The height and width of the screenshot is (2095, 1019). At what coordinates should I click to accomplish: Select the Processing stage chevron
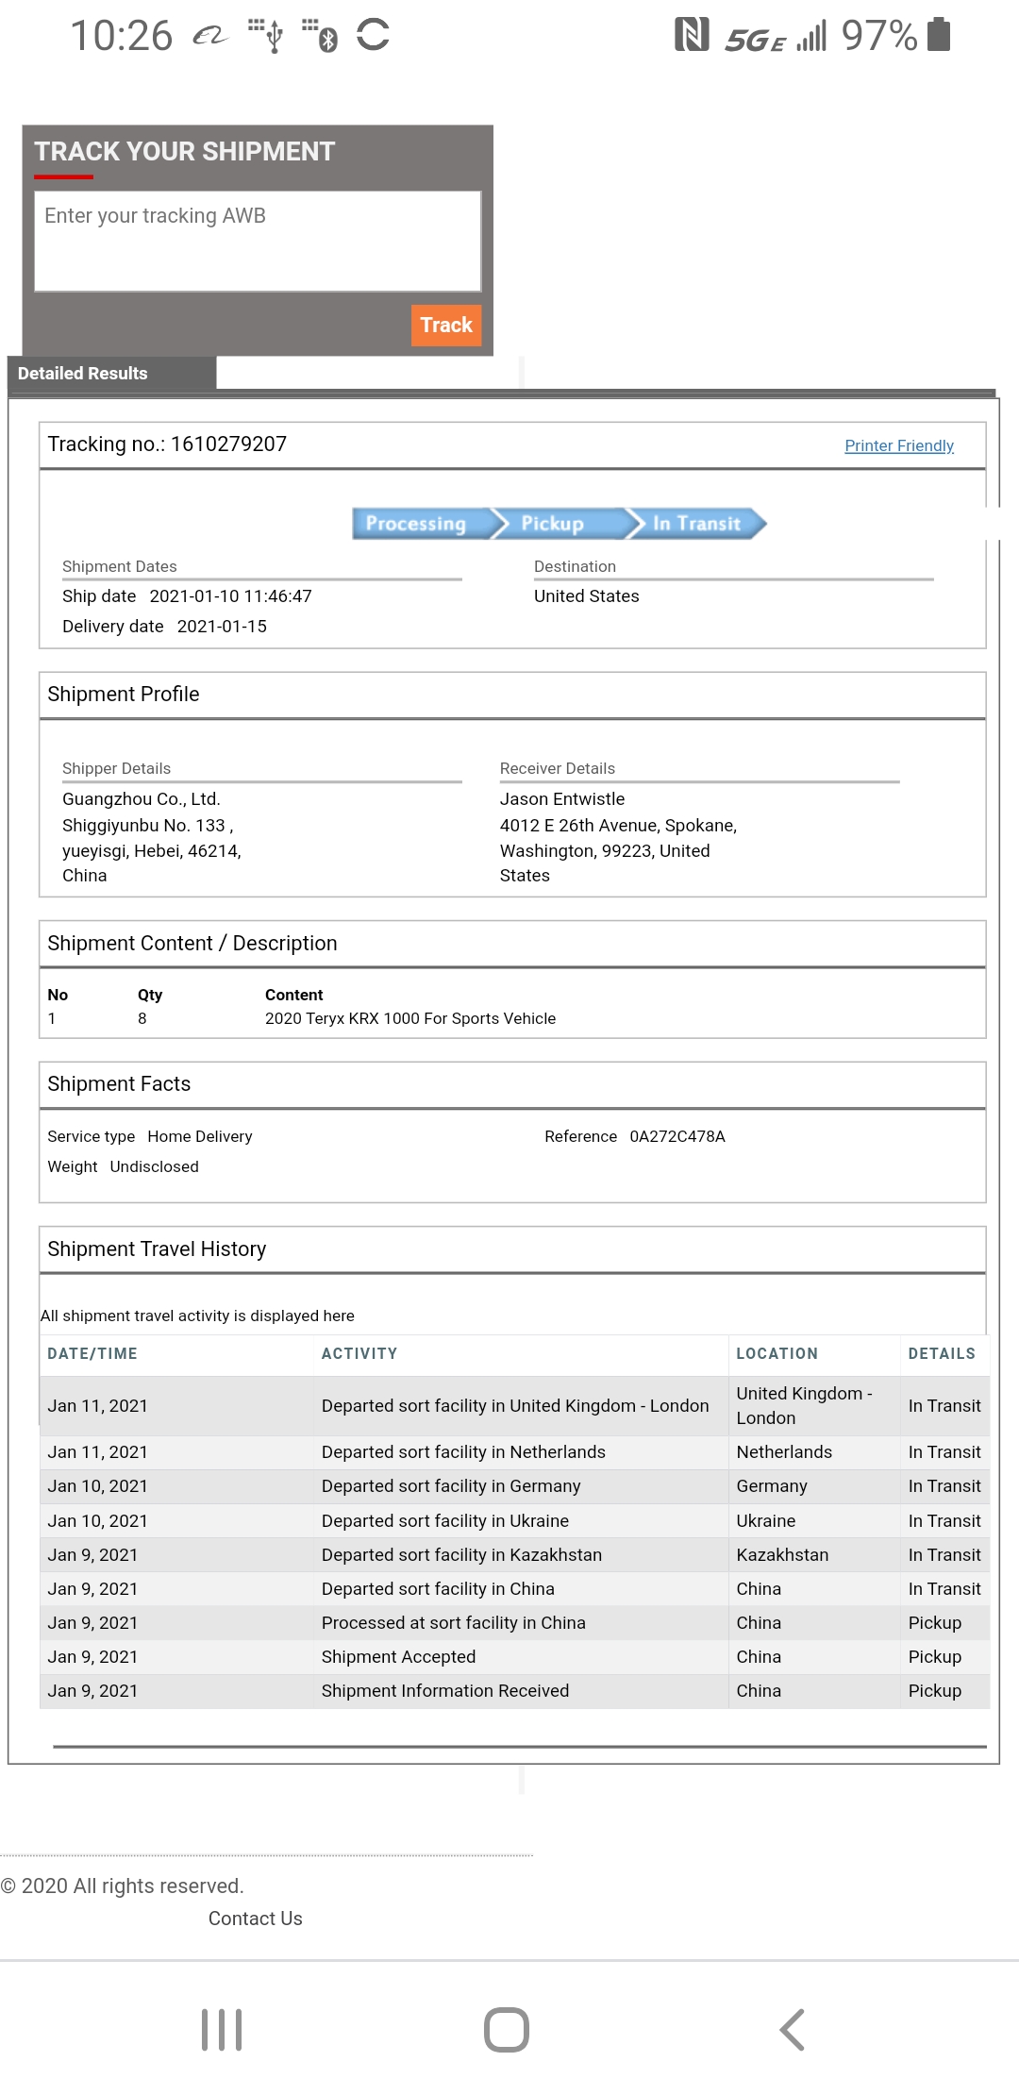[x=419, y=524]
